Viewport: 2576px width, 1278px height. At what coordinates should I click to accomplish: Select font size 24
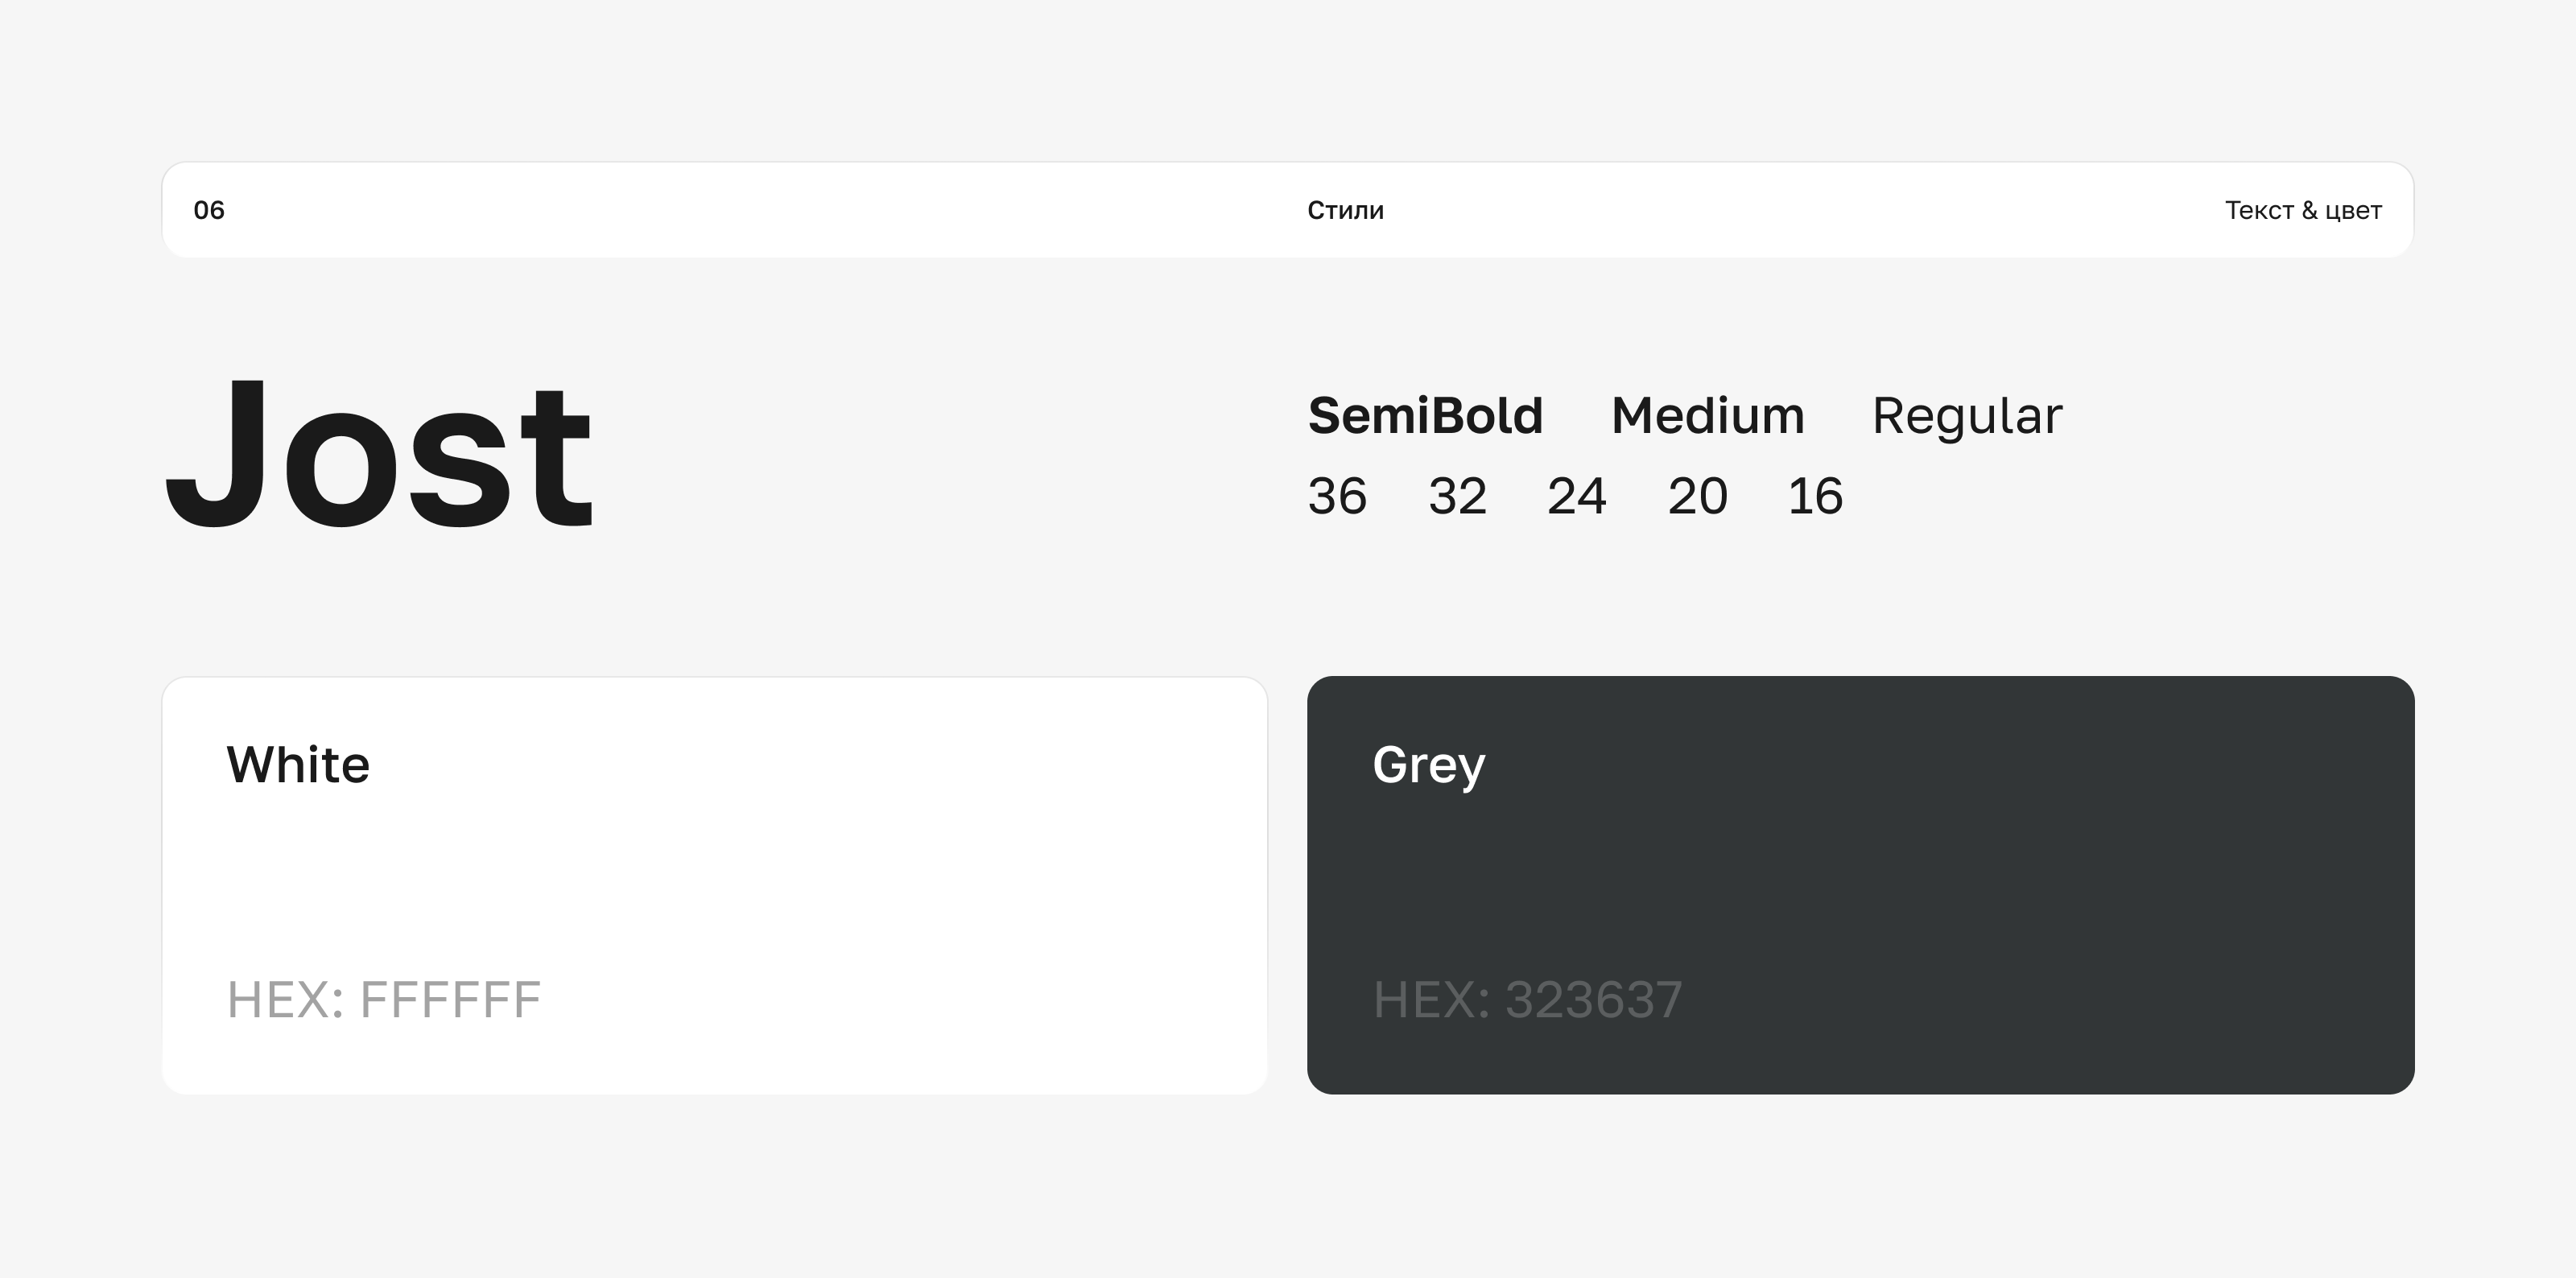point(1576,496)
